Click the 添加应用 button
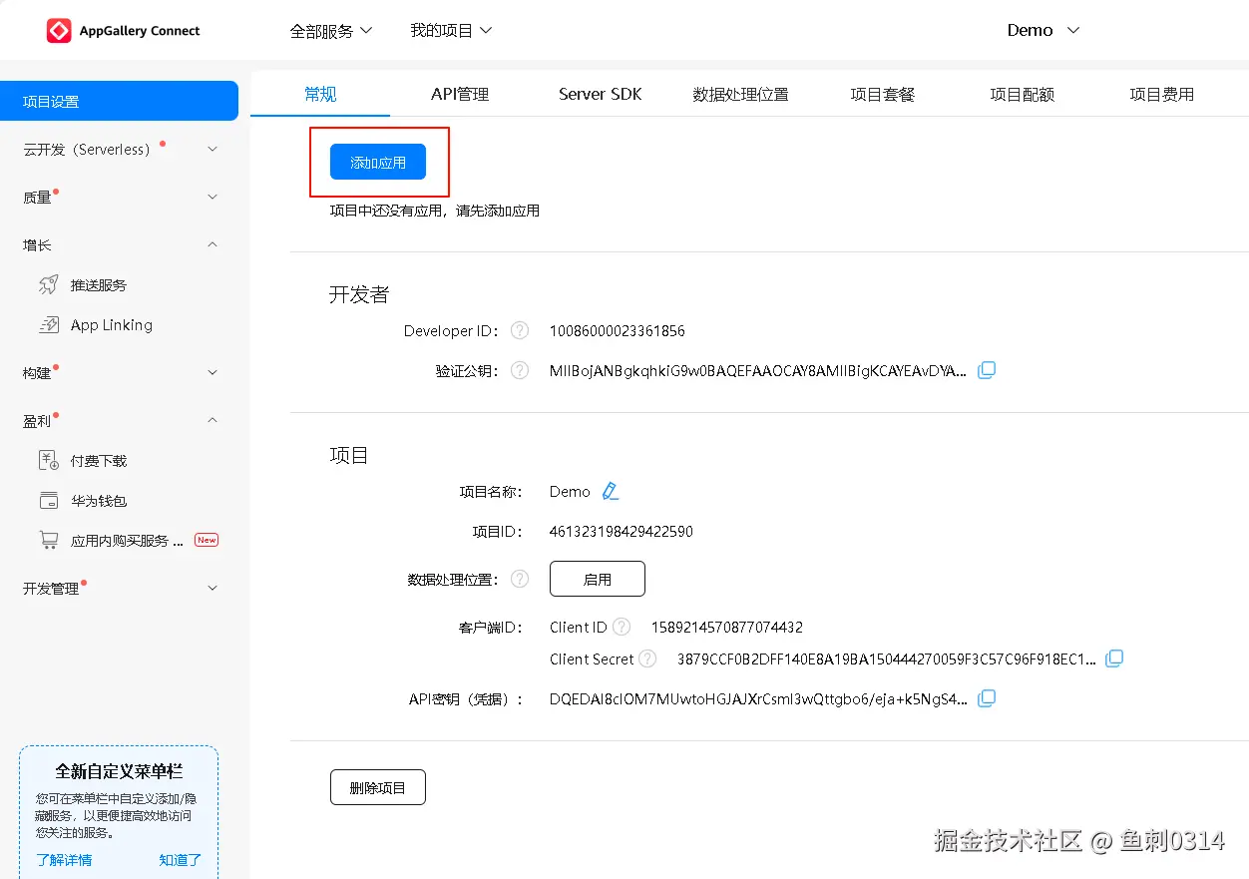The image size is (1249, 879). pos(378,163)
